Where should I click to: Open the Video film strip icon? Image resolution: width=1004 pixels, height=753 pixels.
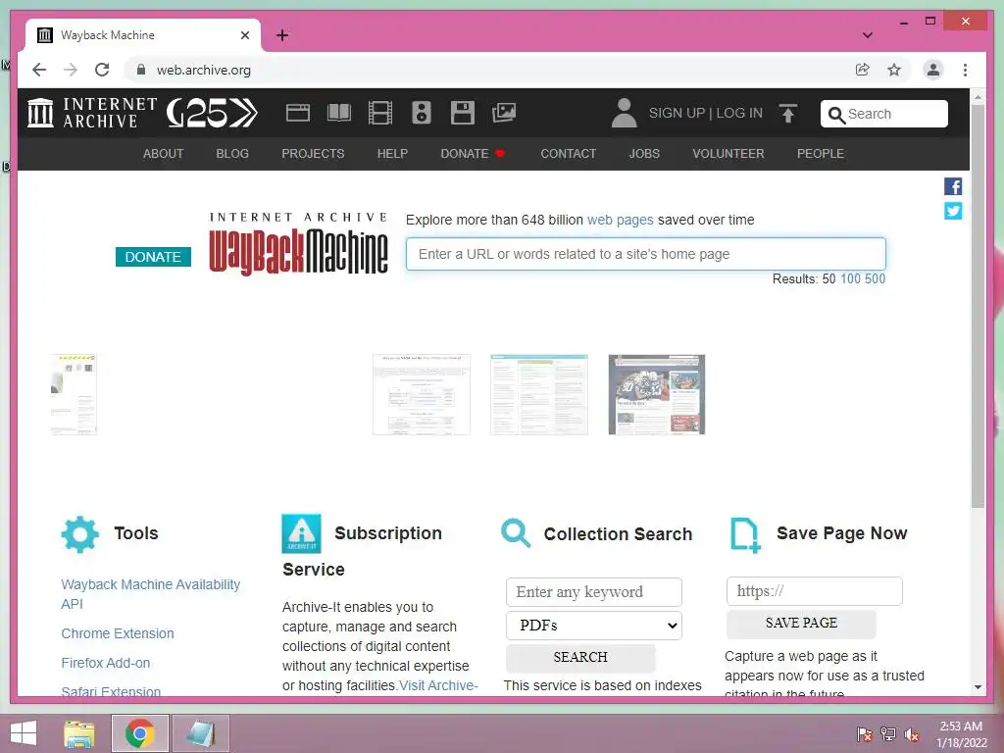point(379,114)
